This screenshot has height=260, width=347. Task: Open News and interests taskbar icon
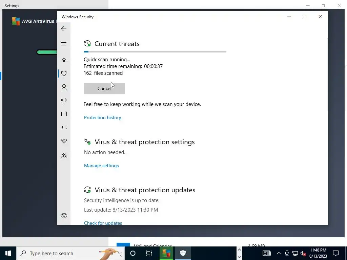[266, 253]
